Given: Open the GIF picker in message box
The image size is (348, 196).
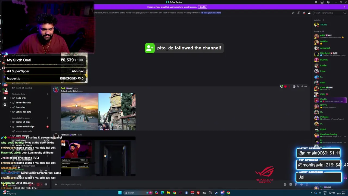Looking at the screenshot, I should pyautogui.click(x=290, y=184).
